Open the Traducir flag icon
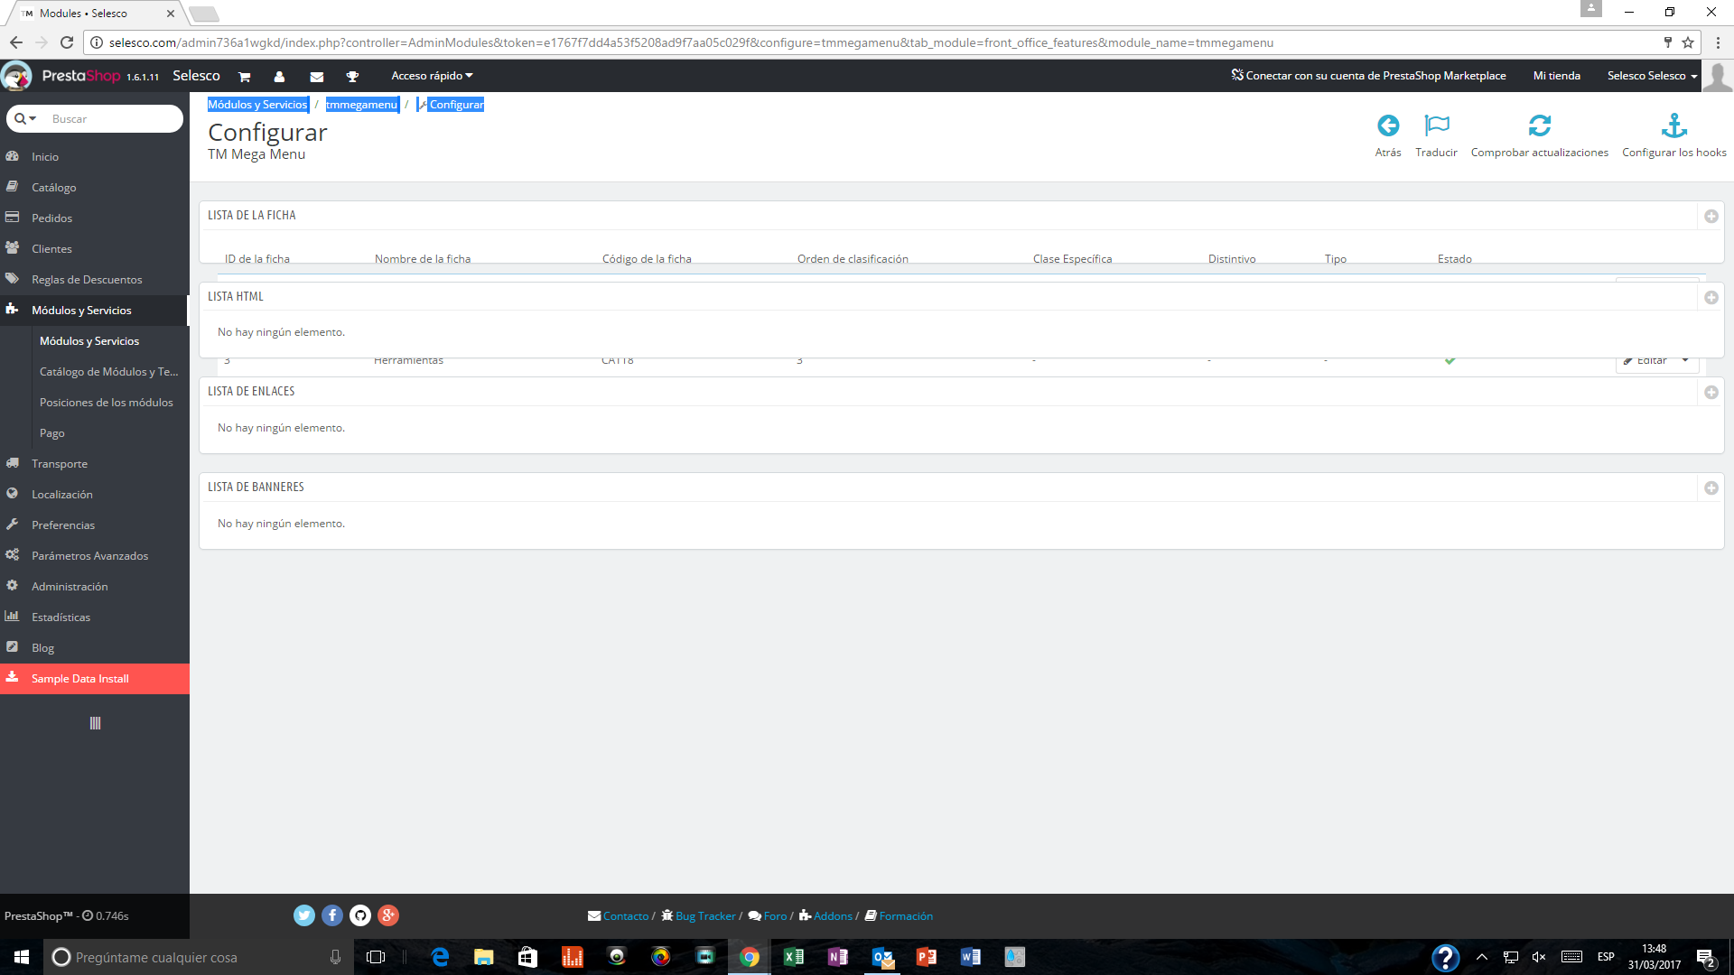Screen dimensions: 1734x975 pyautogui.click(x=1436, y=125)
